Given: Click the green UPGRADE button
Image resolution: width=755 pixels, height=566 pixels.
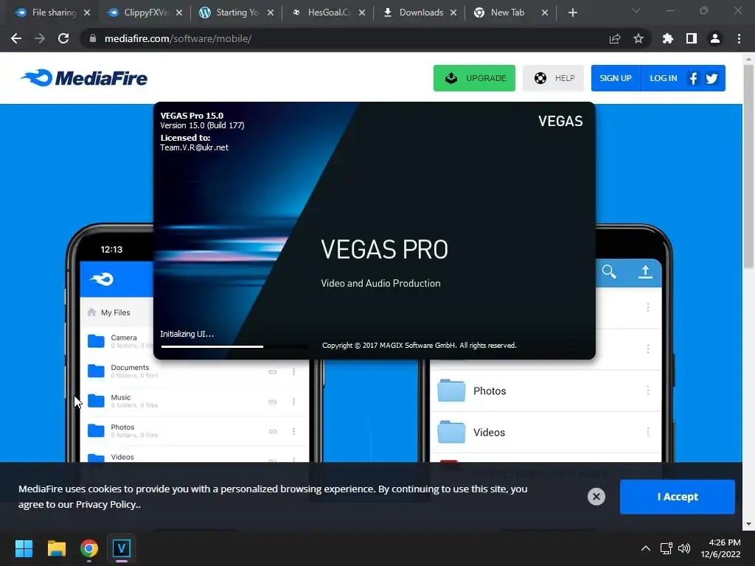Looking at the screenshot, I should tap(474, 78).
